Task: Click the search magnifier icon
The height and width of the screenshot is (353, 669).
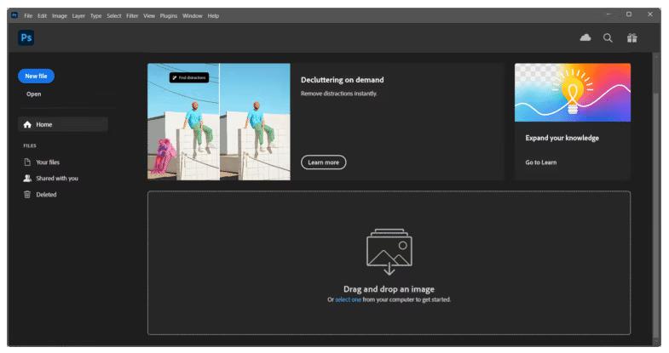Action: pos(608,37)
